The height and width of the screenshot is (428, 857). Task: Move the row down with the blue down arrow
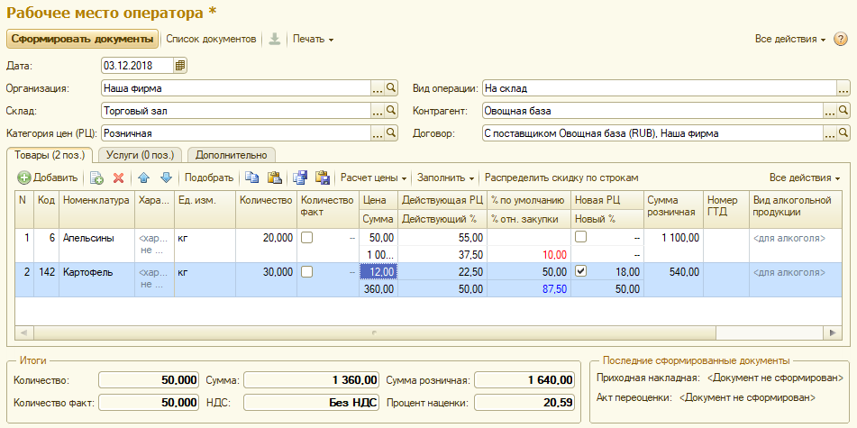click(166, 178)
